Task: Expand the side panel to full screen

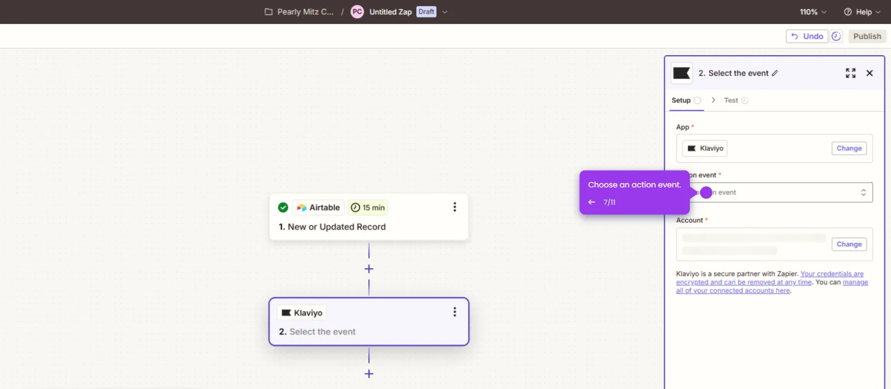Action: coord(851,73)
